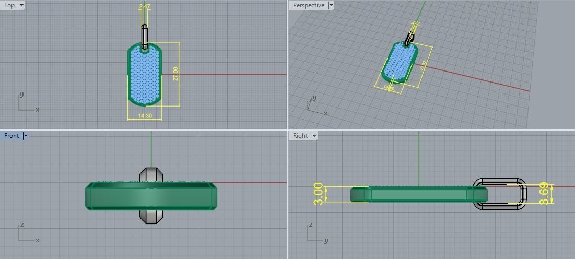
Task: Select the green pendant body in Front view
Action: coord(151,196)
